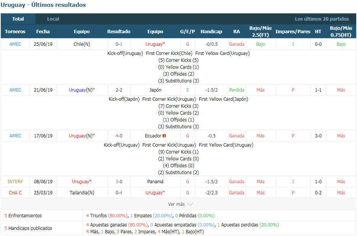Open the 0-4 result of Tailandia match
This screenshot has height=236, width=357.
pyautogui.click(x=119, y=193)
